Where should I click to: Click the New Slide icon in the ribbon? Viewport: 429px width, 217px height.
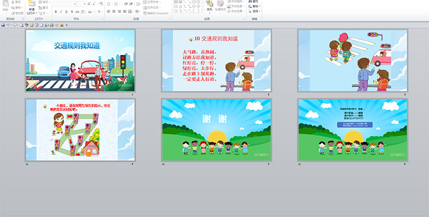pos(32,3)
